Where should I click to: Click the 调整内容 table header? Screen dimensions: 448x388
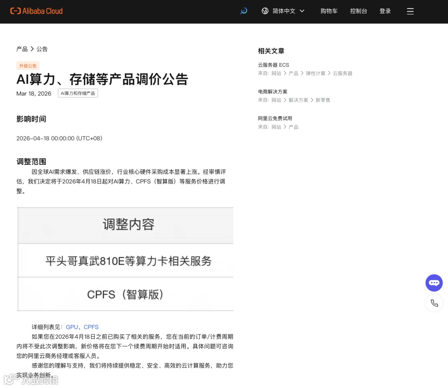126,225
